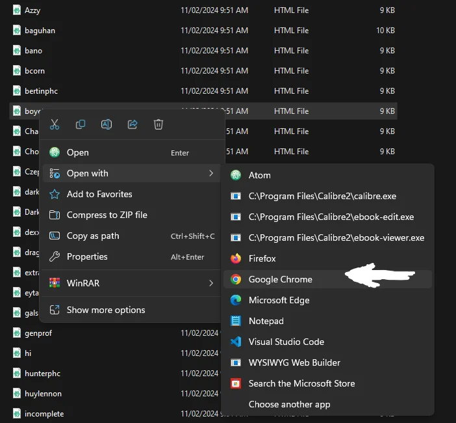The width and height of the screenshot is (456, 423).
Task: Select the Azzy file
Action: click(x=203, y=10)
